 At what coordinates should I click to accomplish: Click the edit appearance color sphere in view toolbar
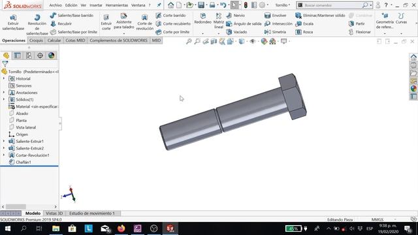(x=264, y=41)
